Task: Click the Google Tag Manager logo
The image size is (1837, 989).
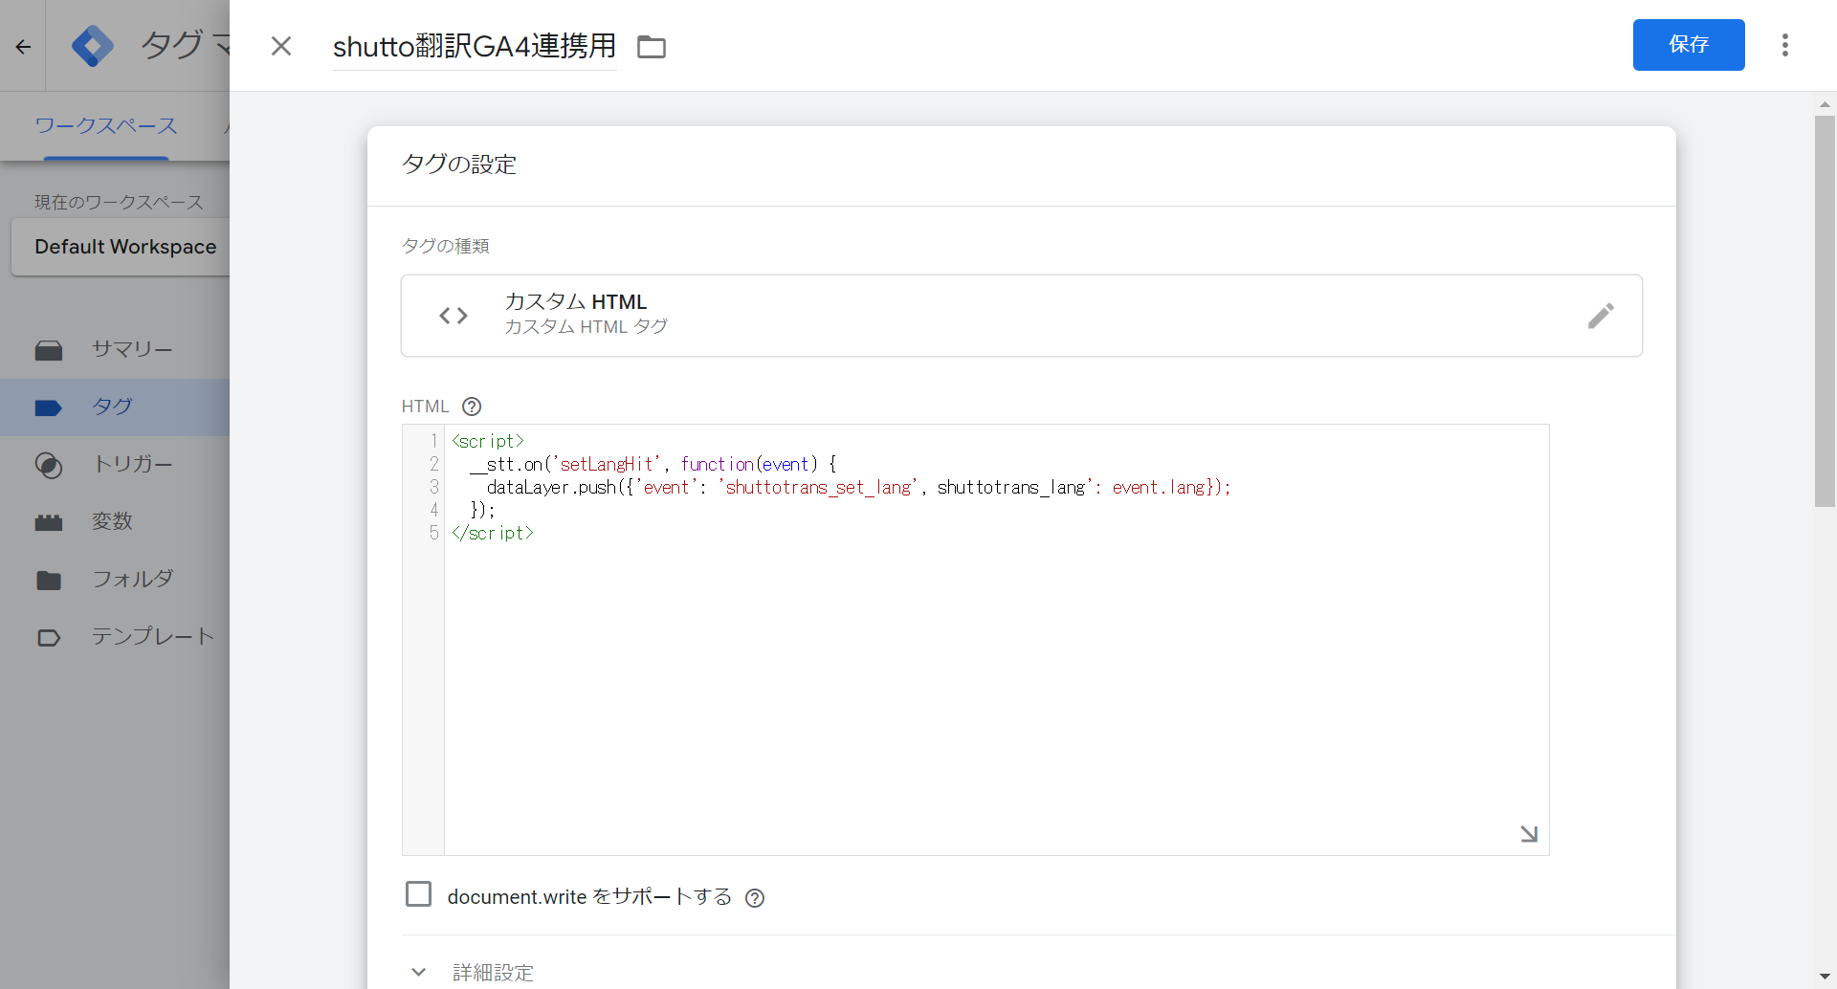Action: 93,46
